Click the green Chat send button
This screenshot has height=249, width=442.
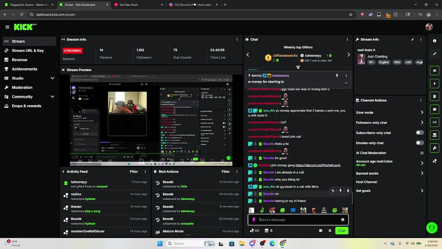pos(342,231)
